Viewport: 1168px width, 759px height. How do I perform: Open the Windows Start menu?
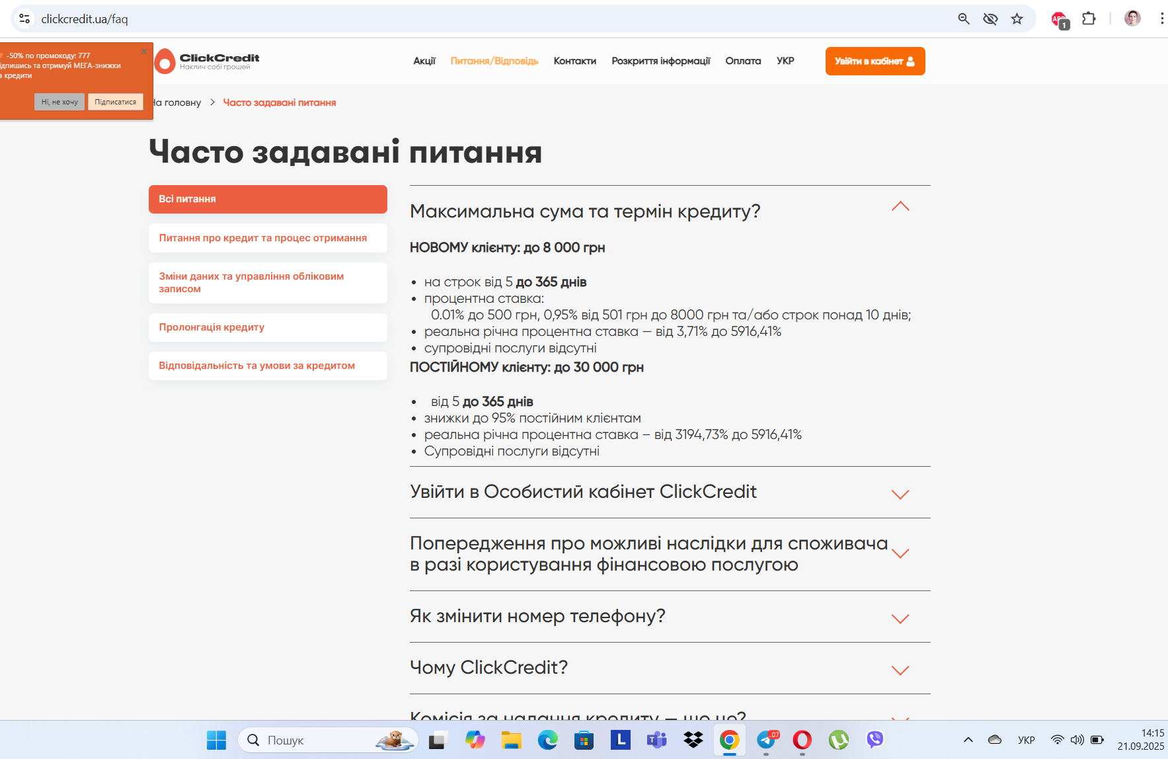click(216, 740)
